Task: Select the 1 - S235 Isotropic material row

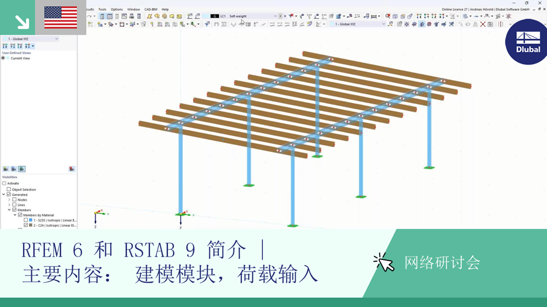Action: pos(51,220)
